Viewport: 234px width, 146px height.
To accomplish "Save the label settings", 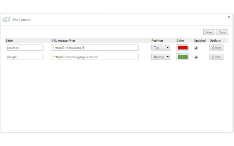I will click(x=222, y=32).
